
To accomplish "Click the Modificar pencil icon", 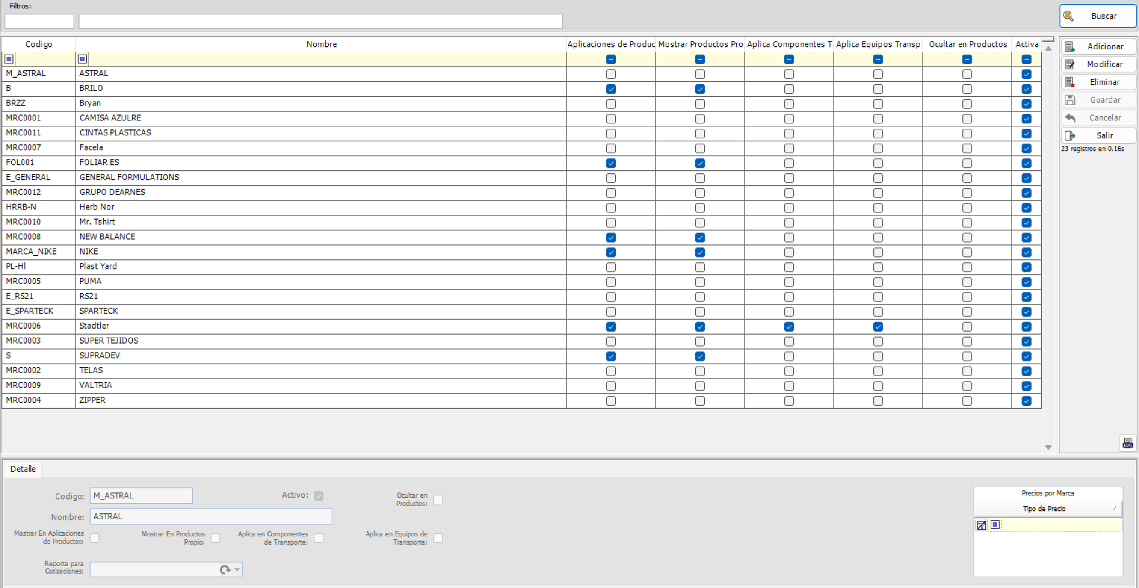I will click(1071, 64).
